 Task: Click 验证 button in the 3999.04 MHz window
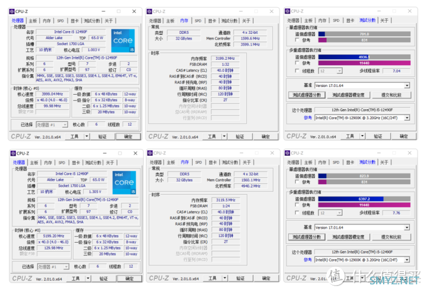click(x=103, y=136)
